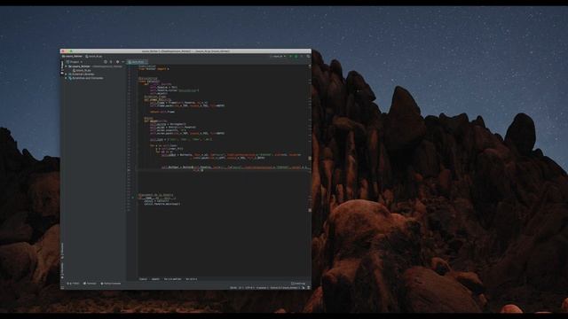Viewport: 568px width, 319px height.
Task: Click the collapse all icon in Project panel
Action: tap(111, 62)
